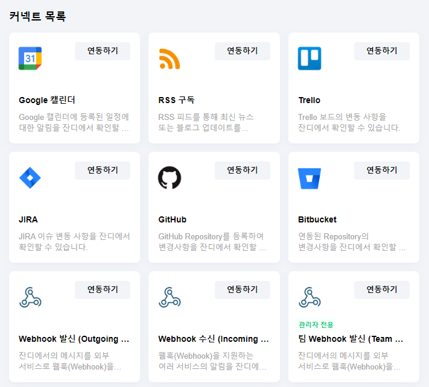Click the JIRA 이슈 변동 사항을 description

(x=74, y=242)
